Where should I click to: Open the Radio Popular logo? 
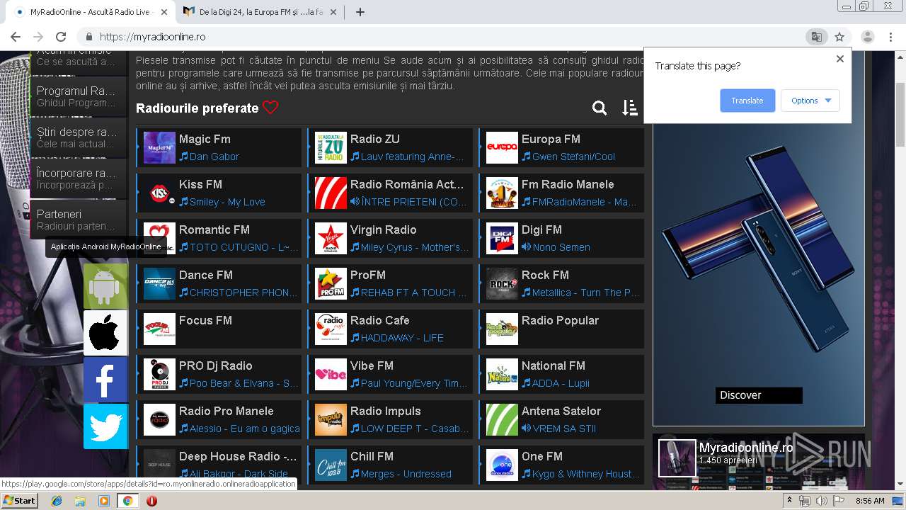coord(502,329)
